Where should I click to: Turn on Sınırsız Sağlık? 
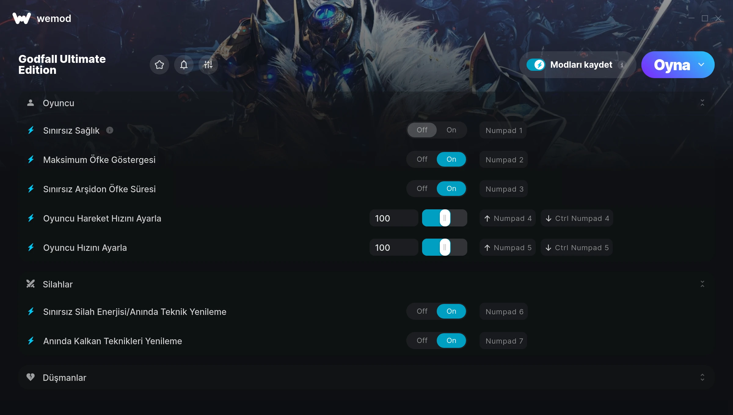click(x=451, y=130)
